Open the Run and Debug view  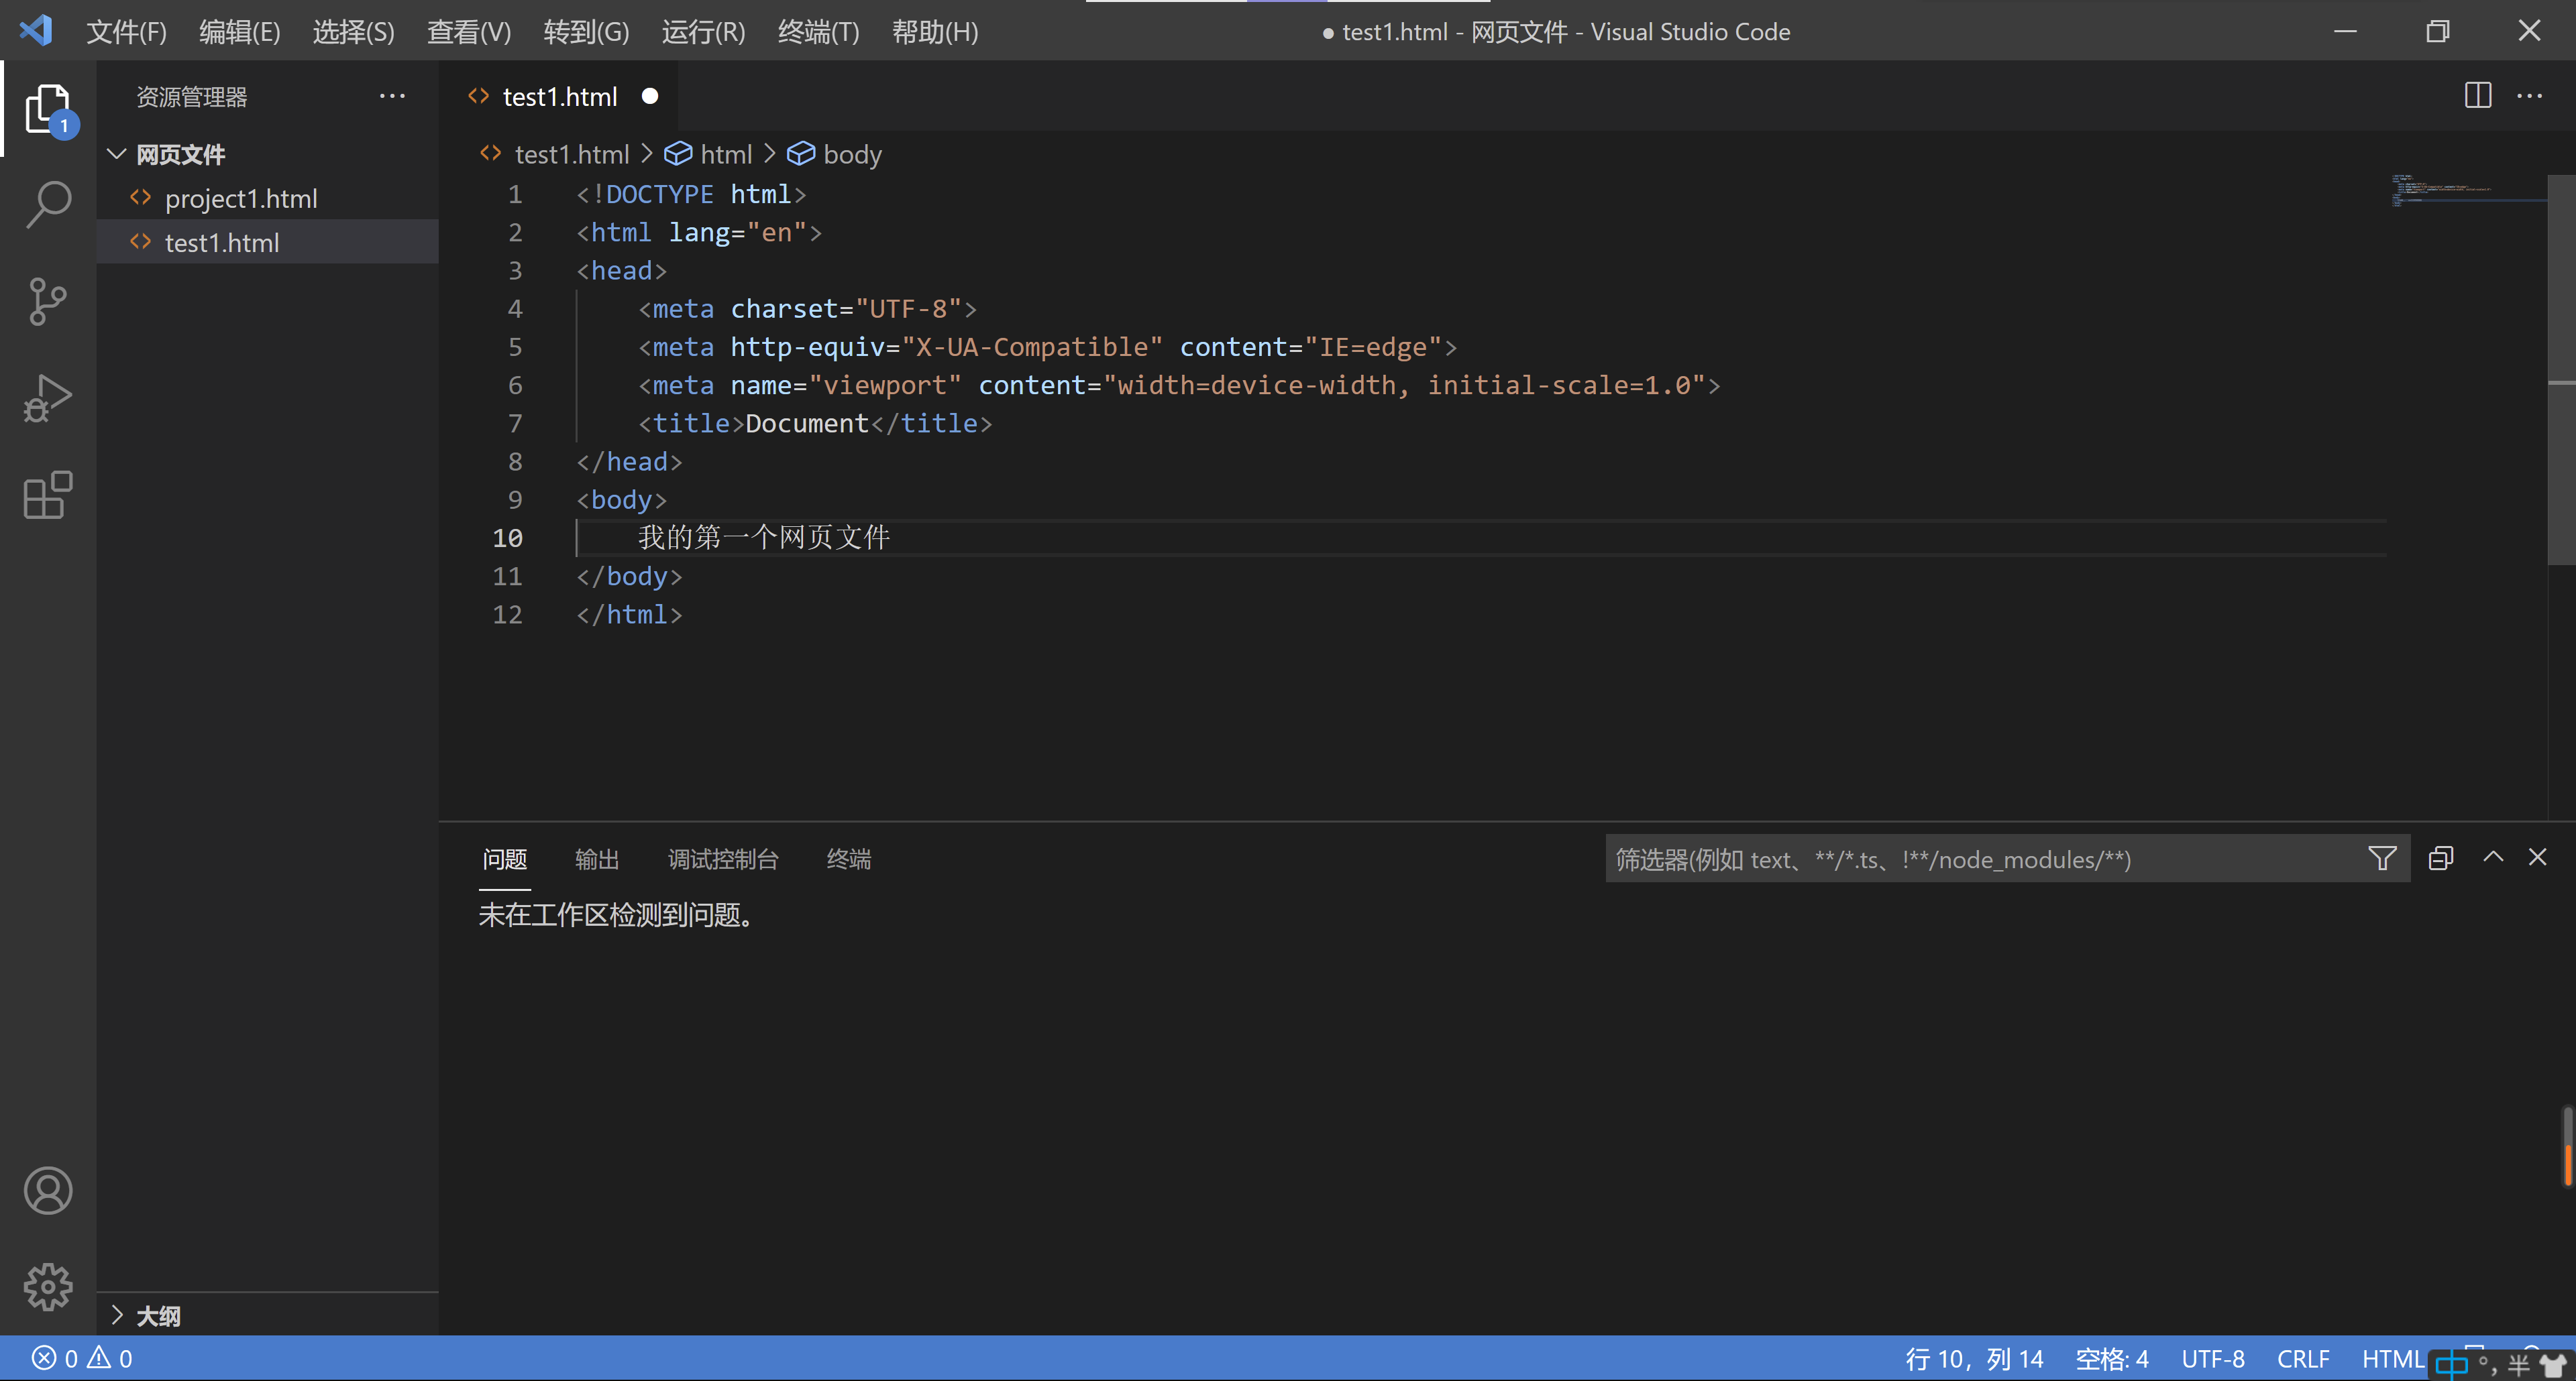click(x=47, y=397)
